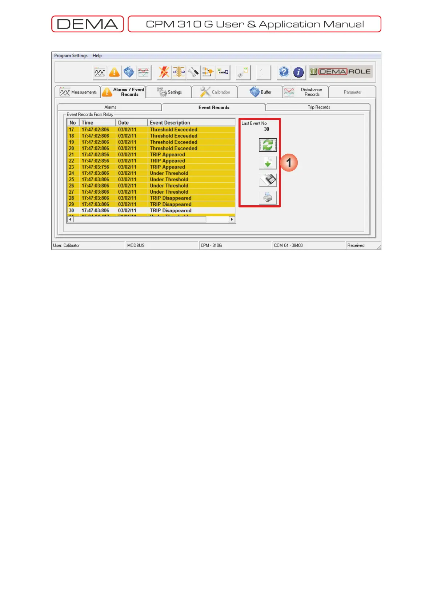Screen dimensions: 433x613
Task: Open the Distrubance Records tab
Action: click(x=306, y=92)
